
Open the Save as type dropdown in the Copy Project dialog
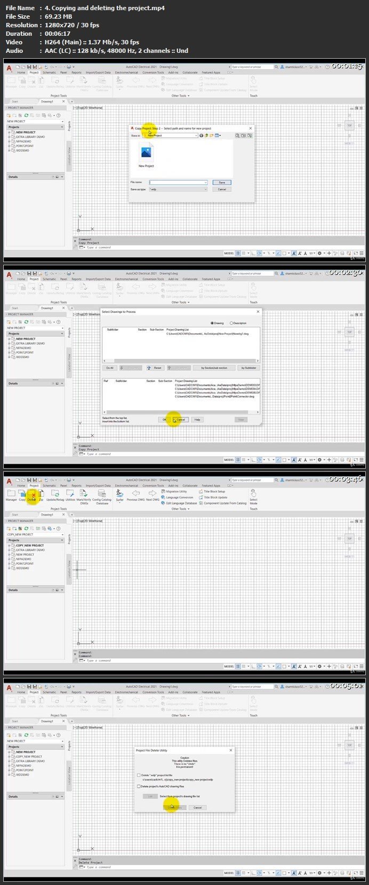pyautogui.click(x=205, y=189)
